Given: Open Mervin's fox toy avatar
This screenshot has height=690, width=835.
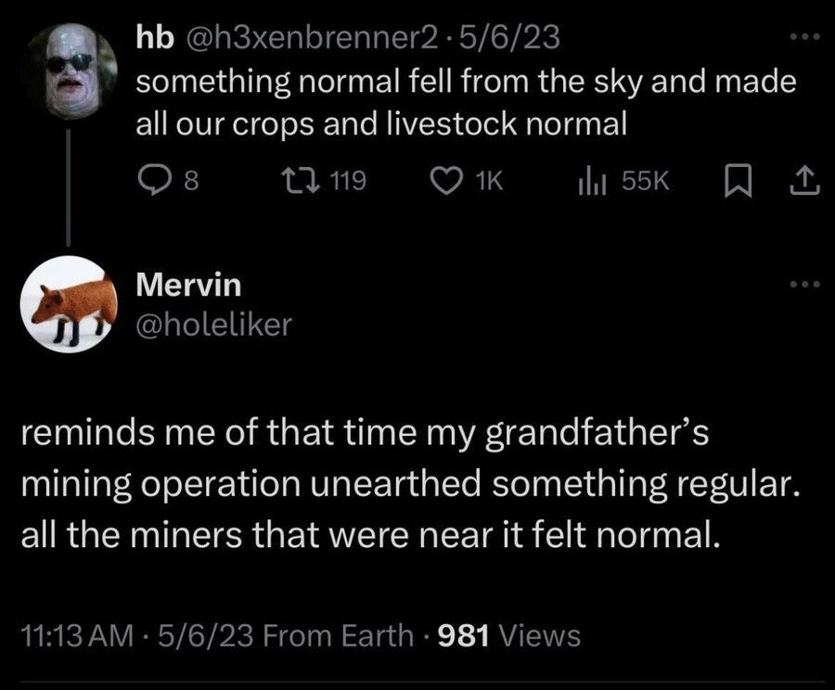Looking at the screenshot, I should point(71,305).
